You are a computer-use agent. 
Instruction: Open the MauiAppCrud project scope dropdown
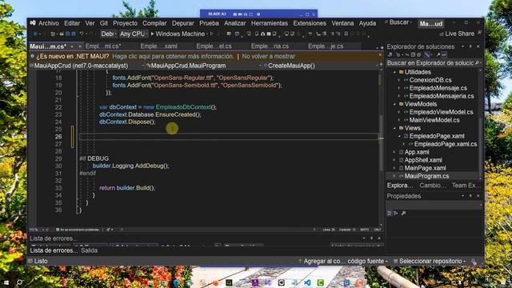coord(87,66)
